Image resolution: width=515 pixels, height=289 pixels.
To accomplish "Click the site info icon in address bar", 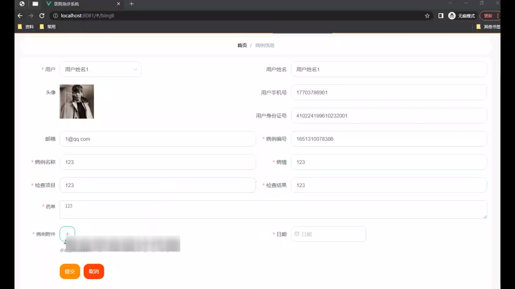I will coord(56,16).
